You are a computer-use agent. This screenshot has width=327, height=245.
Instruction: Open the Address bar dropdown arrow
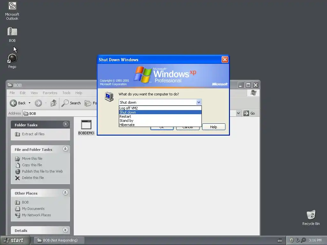coord(238,113)
